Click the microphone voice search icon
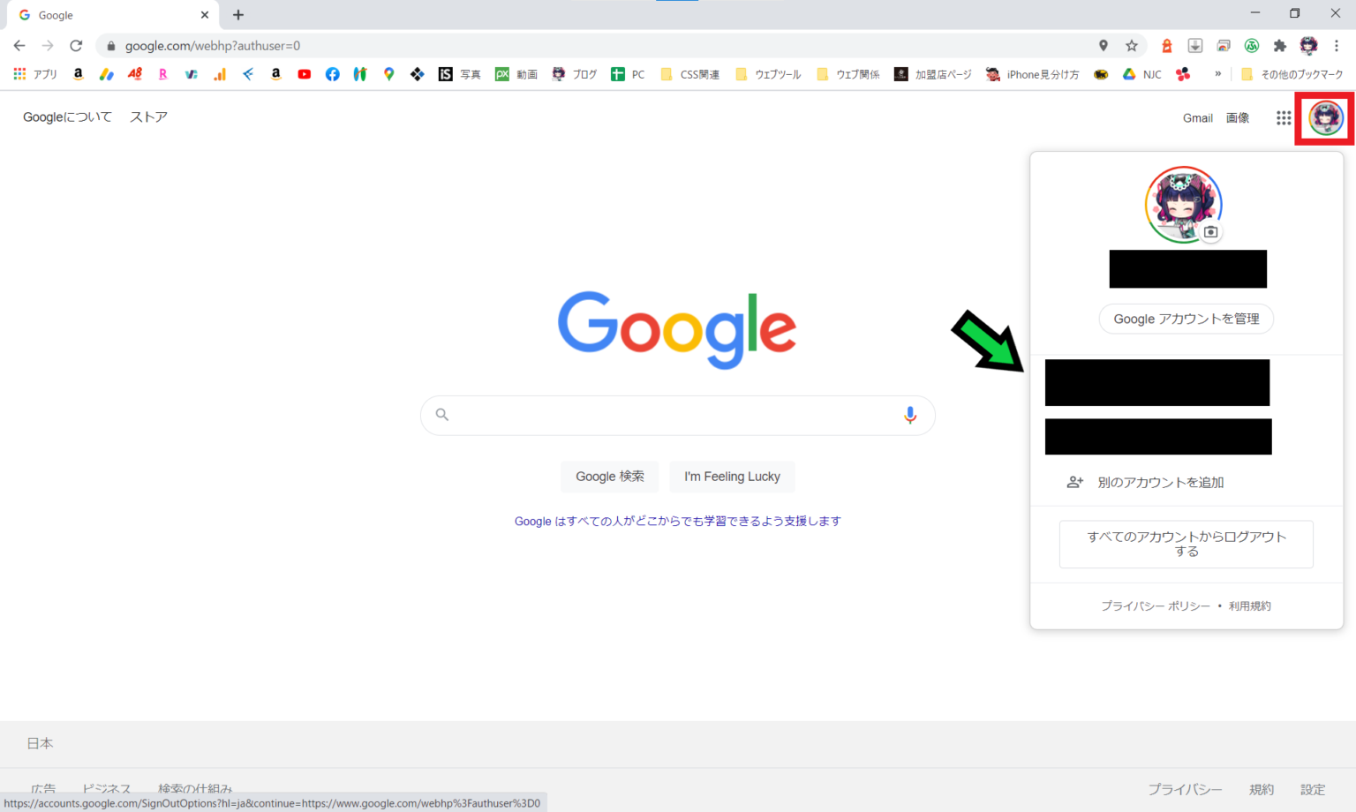The width and height of the screenshot is (1356, 812). point(910,415)
